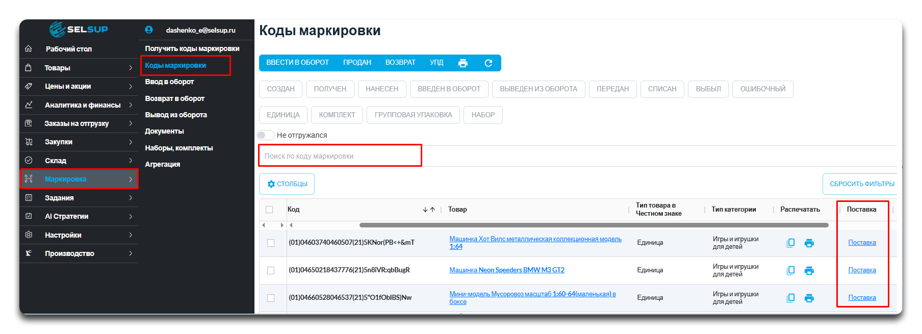Open Рабочий стол via home icon
The width and height of the screenshot is (922, 334).
[29, 49]
